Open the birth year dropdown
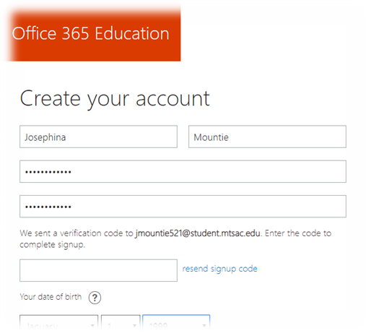The width and height of the screenshot is (371, 333). [176, 324]
